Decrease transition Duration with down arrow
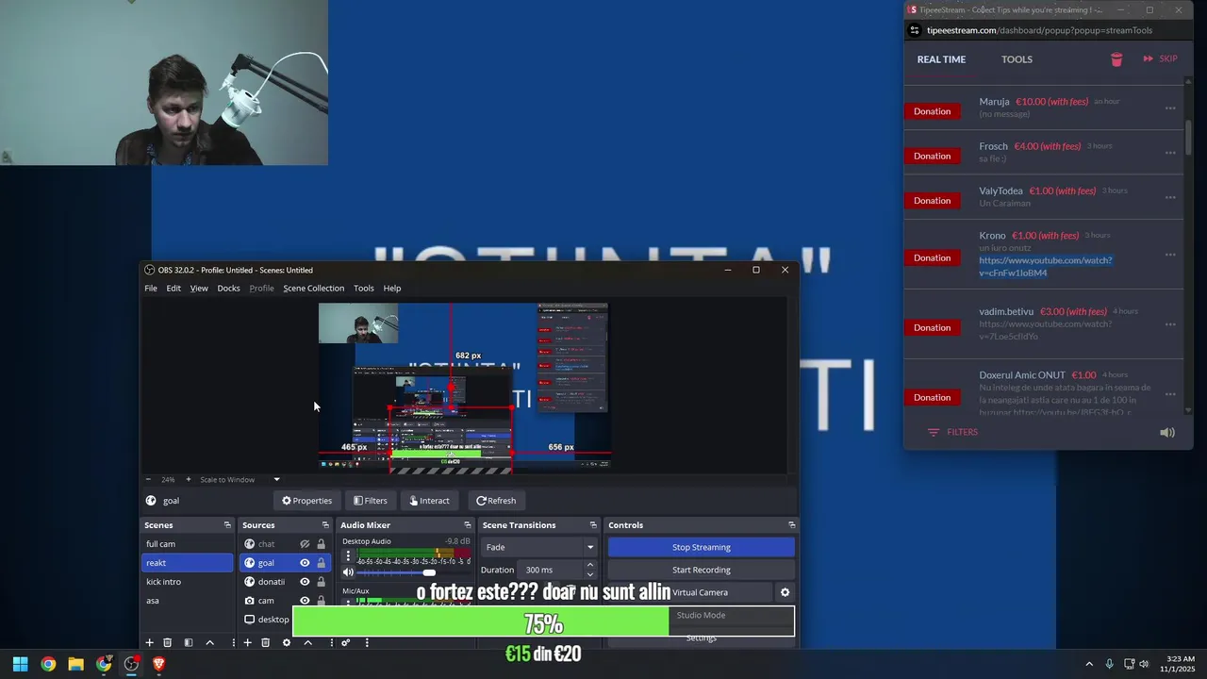Screen dimensions: 1207x679 pyautogui.click(x=590, y=574)
